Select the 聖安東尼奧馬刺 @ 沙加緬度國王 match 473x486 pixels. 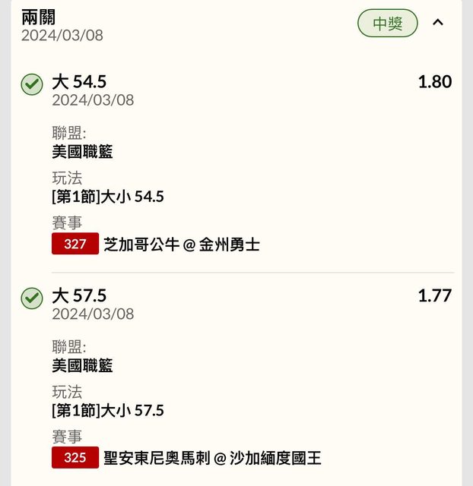[212, 458]
